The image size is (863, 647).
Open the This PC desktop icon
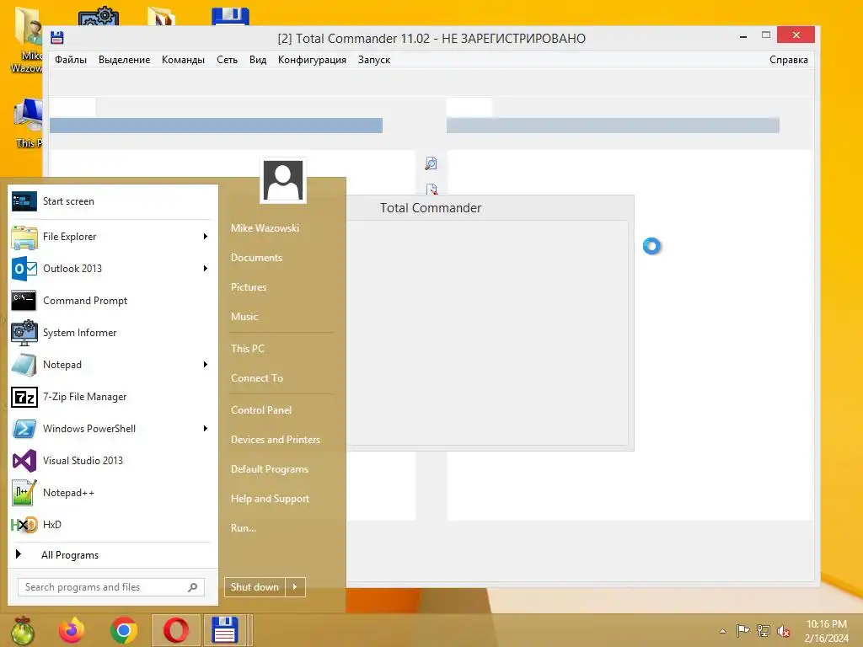[28, 124]
